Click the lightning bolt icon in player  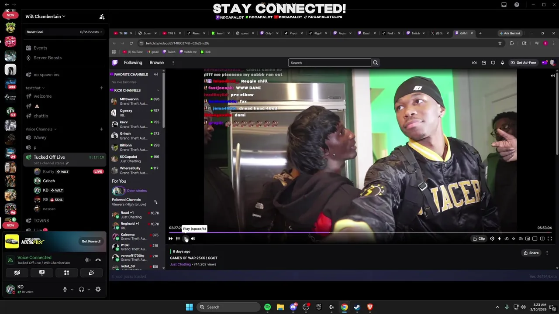(x=499, y=239)
